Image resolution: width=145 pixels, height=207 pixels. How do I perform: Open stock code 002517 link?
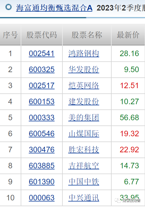pos(42,86)
